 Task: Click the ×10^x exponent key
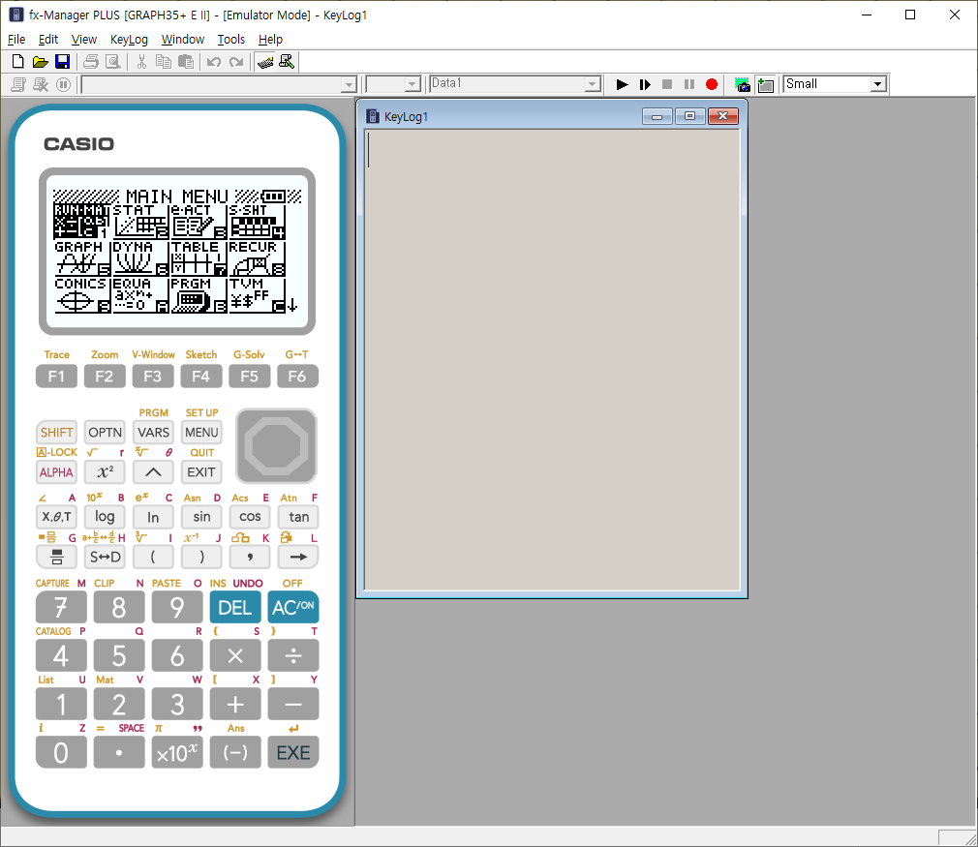(177, 752)
